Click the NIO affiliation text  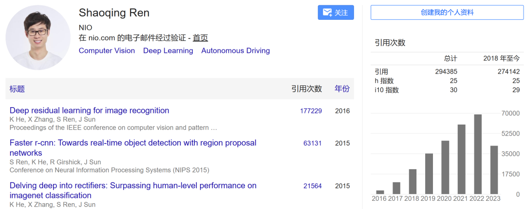tap(86, 28)
